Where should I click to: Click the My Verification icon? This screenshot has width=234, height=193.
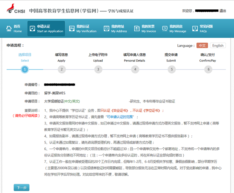pyautogui.click(x=72, y=28)
